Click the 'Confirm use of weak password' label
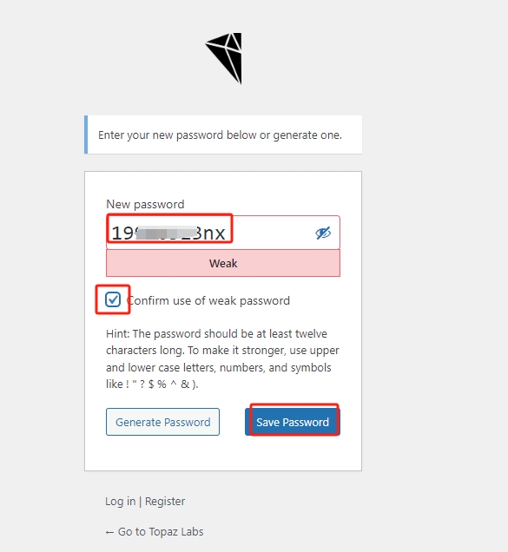This screenshot has width=508, height=552. click(208, 300)
